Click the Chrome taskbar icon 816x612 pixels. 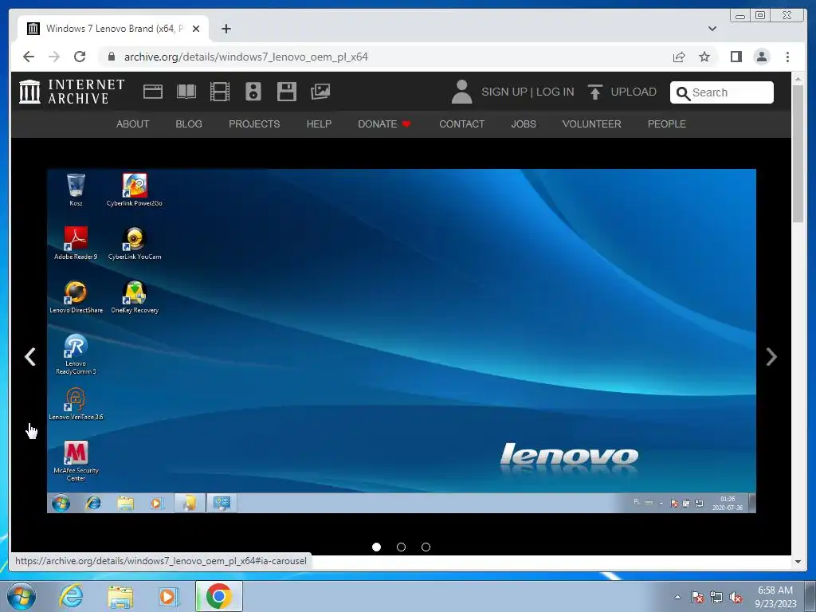pyautogui.click(x=219, y=596)
